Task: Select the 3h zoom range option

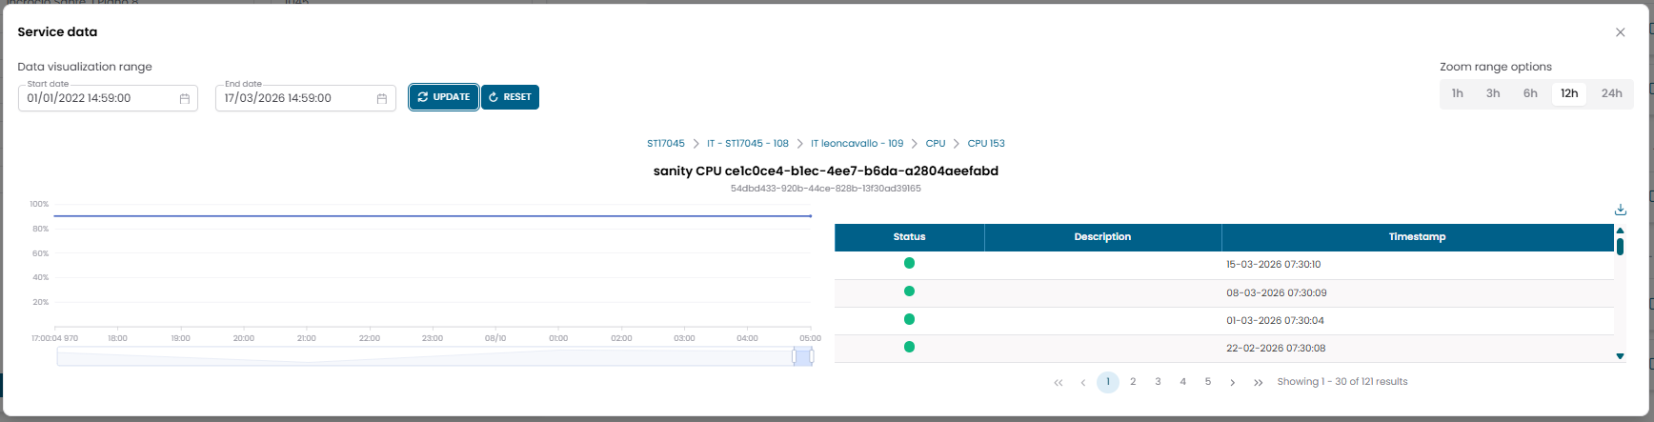Action: pos(1493,93)
